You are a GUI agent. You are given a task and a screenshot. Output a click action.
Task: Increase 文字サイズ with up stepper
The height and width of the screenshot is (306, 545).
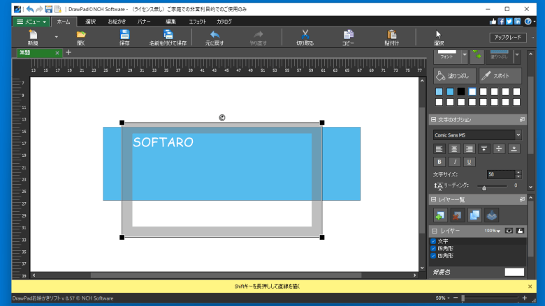(x=518, y=172)
